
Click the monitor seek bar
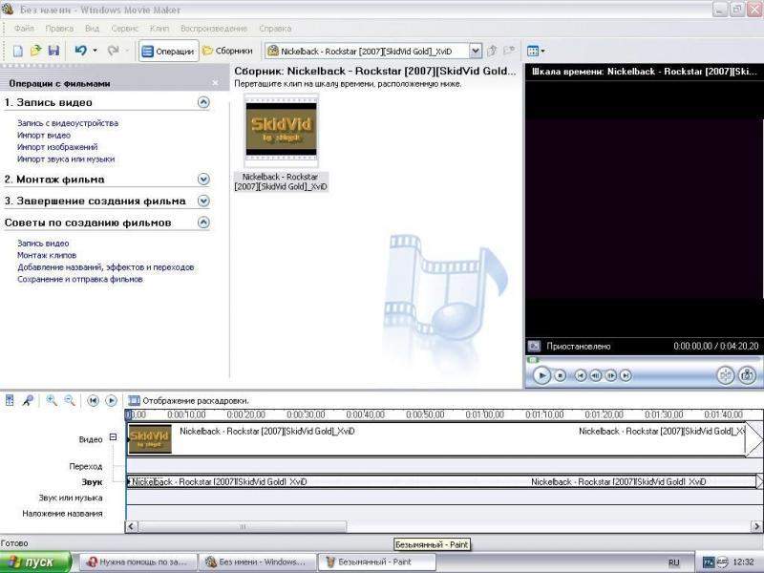click(643, 360)
